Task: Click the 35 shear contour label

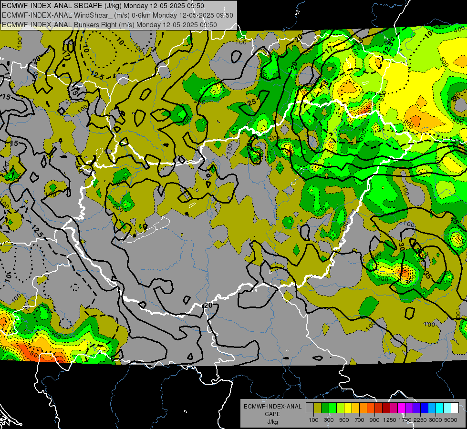Action: point(427,276)
